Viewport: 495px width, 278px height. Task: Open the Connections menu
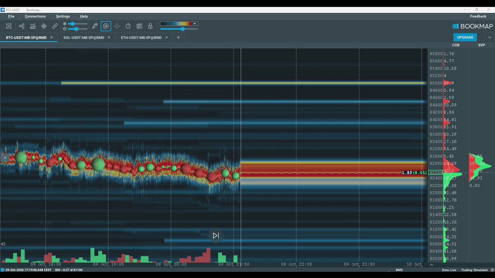(x=35, y=16)
